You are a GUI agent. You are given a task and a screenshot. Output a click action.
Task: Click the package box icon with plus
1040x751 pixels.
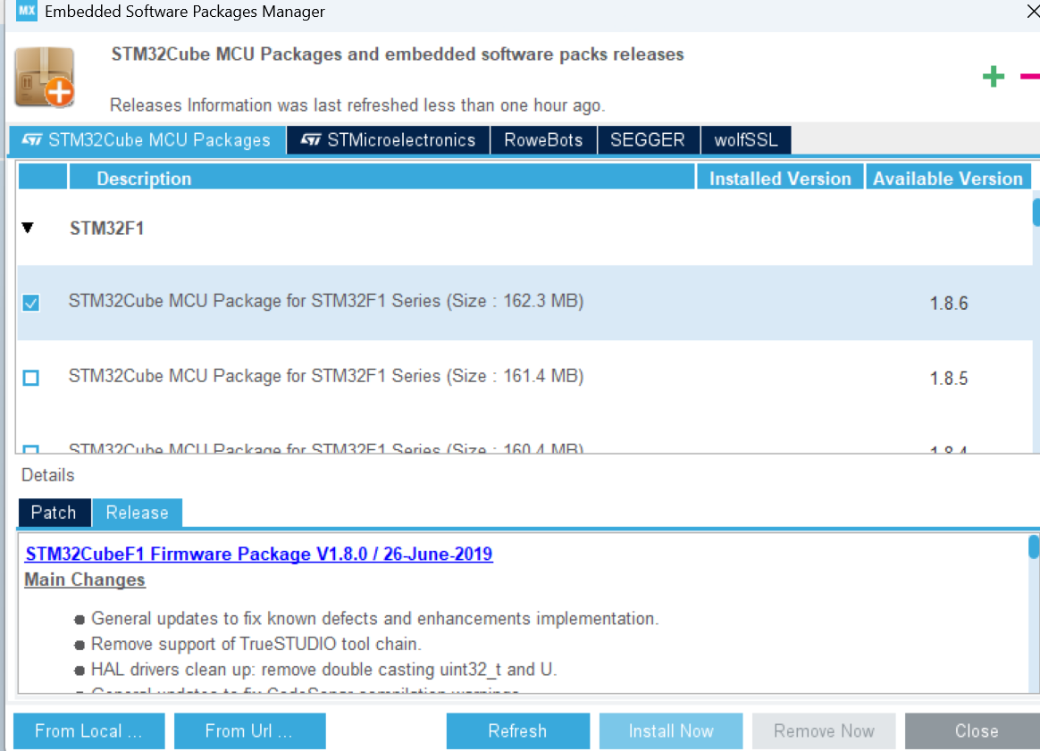click(x=45, y=77)
